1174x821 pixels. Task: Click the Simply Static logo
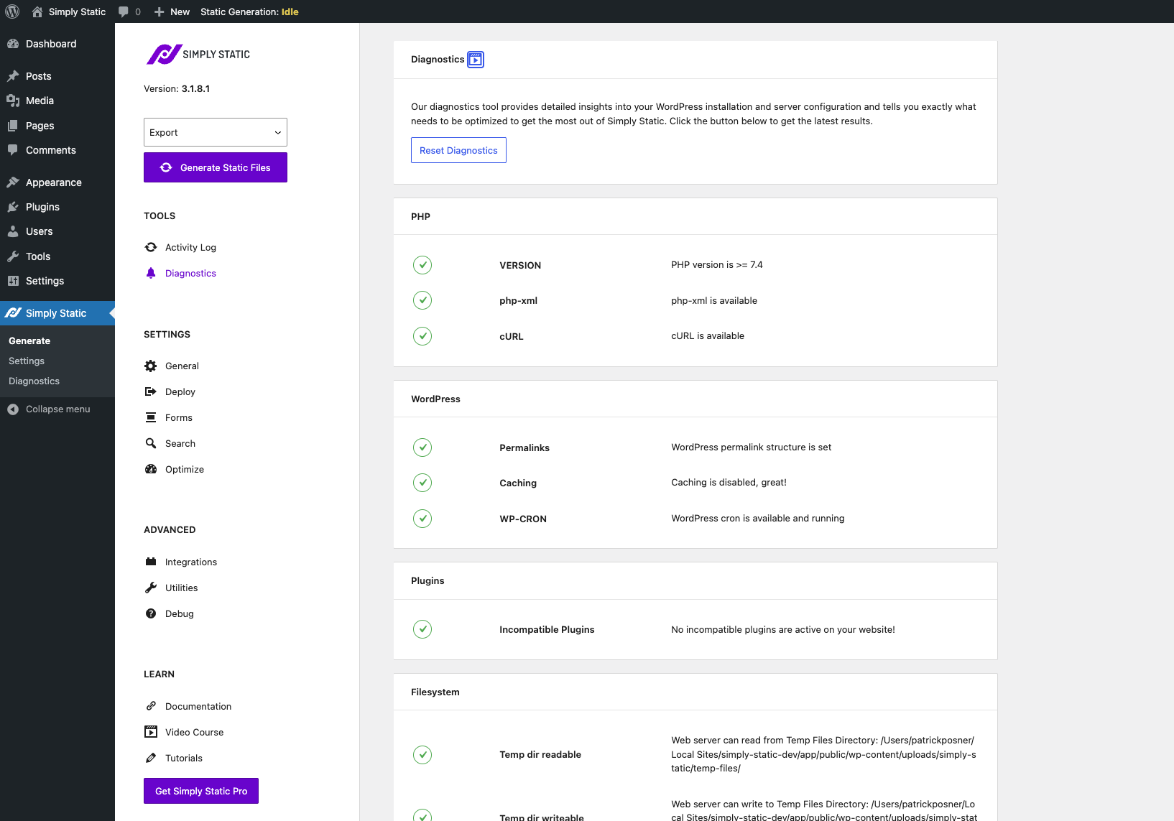(x=198, y=54)
